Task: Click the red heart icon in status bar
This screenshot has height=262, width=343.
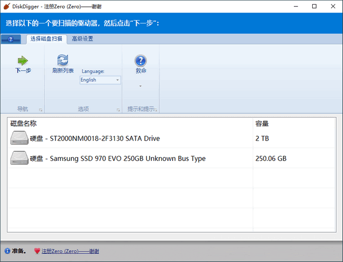Action: click(x=37, y=251)
